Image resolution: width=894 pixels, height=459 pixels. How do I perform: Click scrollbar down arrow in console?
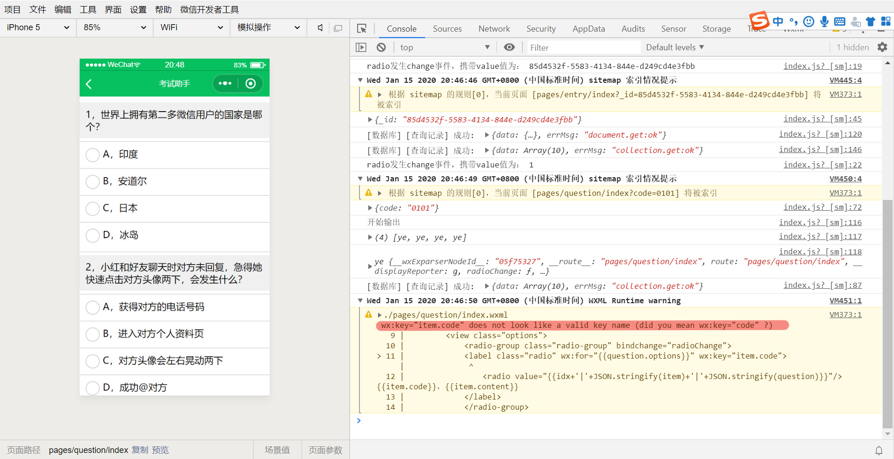(888, 434)
